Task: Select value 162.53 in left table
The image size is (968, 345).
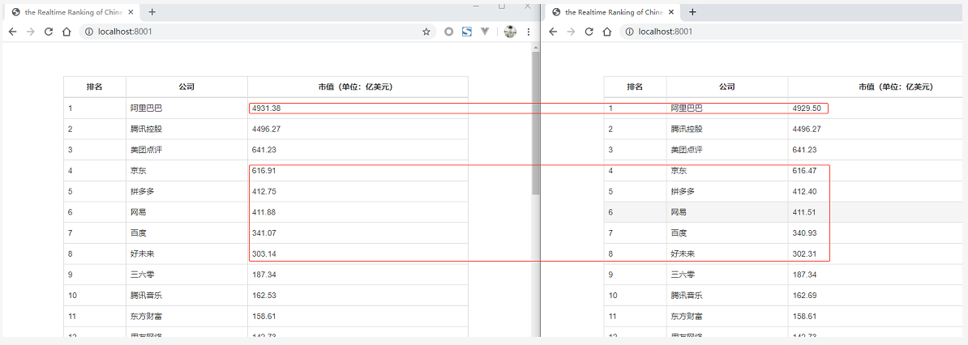Action: point(264,295)
